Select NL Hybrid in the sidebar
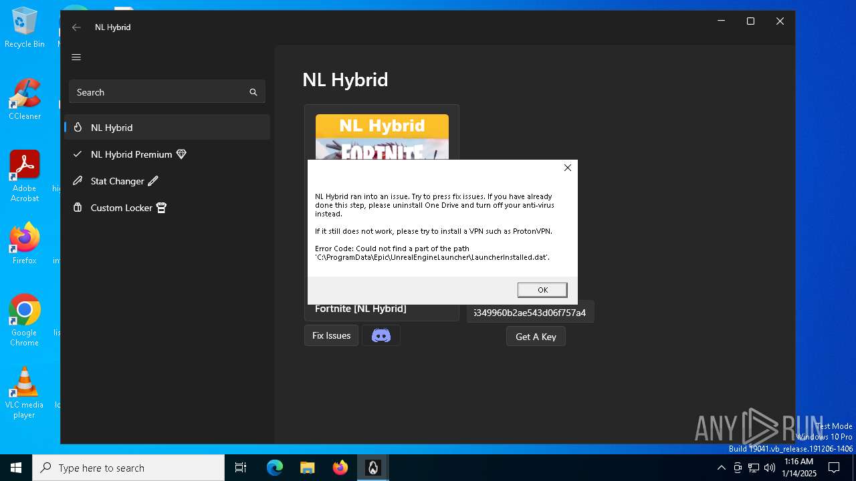The width and height of the screenshot is (856, 481). click(x=167, y=128)
